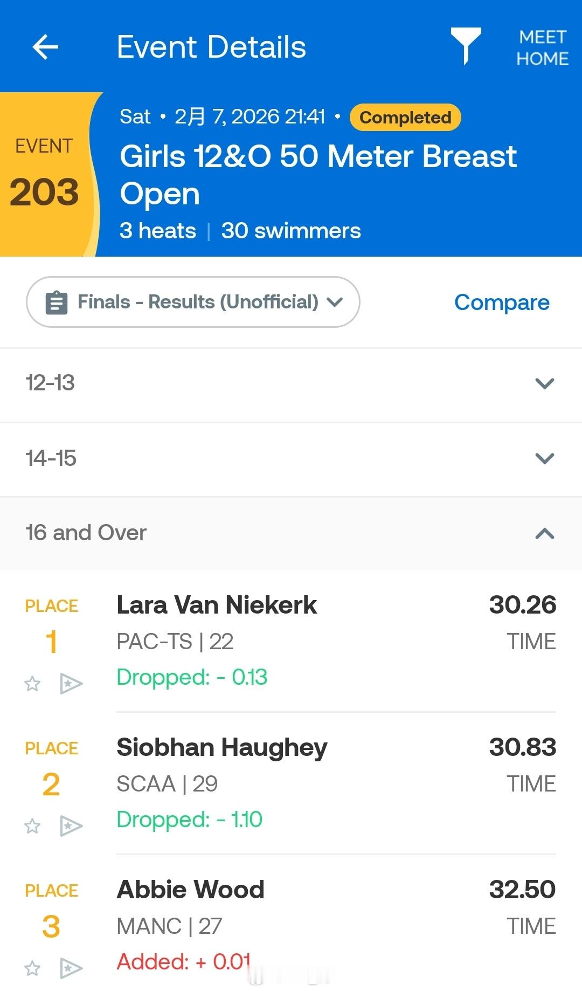Screen dimensions: 582x991
Task: Select Abbie Wood's name
Action: pos(191,890)
